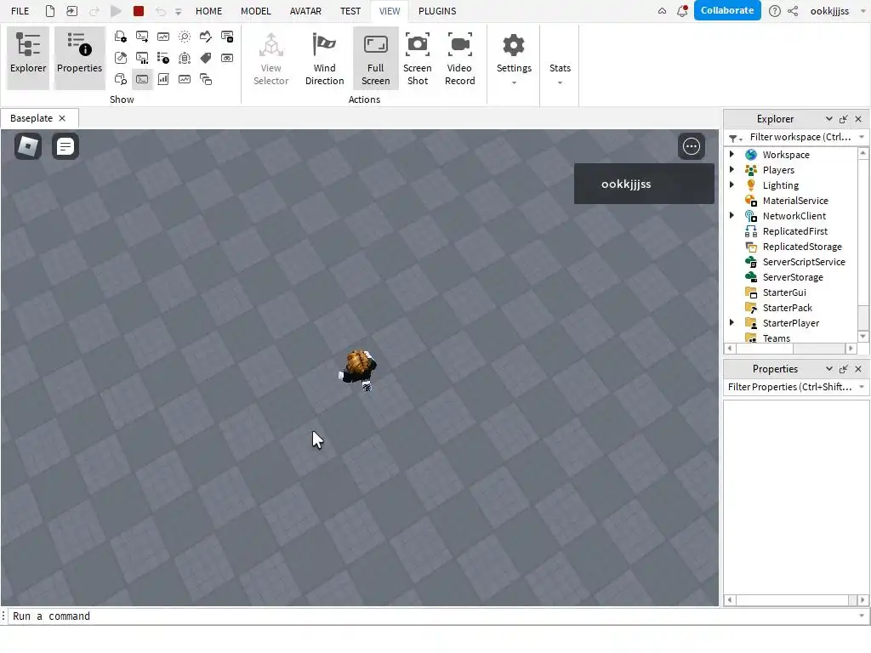Toggle the highlighted Command Bar icon

point(142,79)
